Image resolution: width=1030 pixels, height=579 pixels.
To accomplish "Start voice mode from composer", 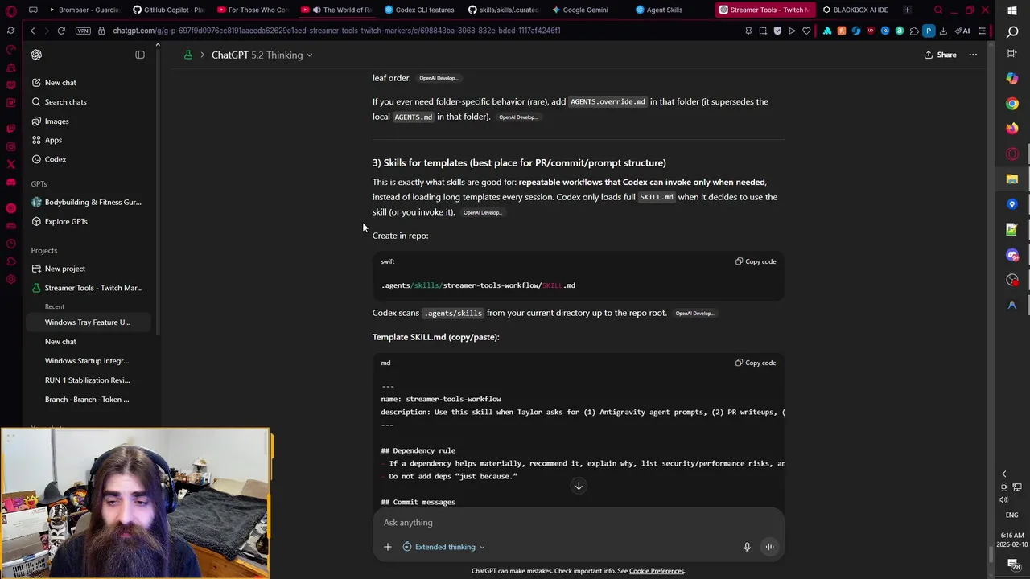I will point(769,547).
